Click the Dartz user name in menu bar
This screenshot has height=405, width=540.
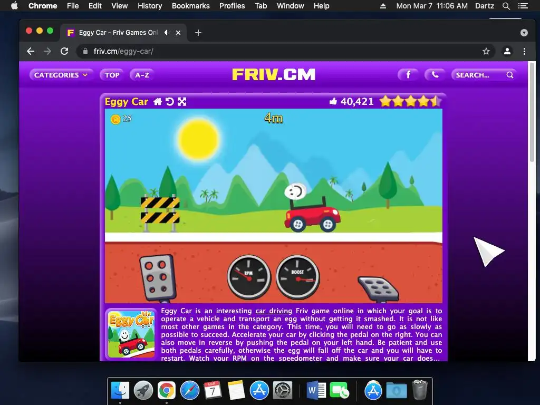click(x=484, y=6)
